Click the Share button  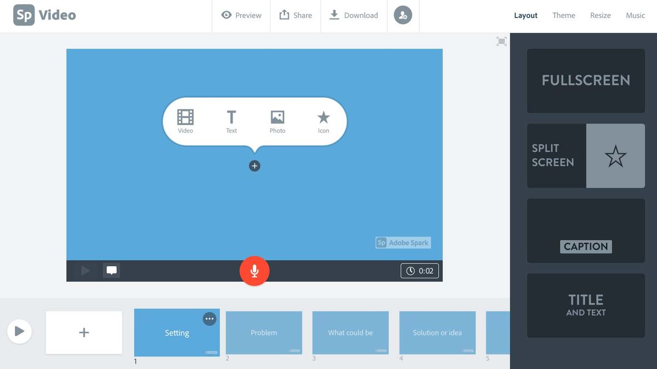pyautogui.click(x=296, y=15)
